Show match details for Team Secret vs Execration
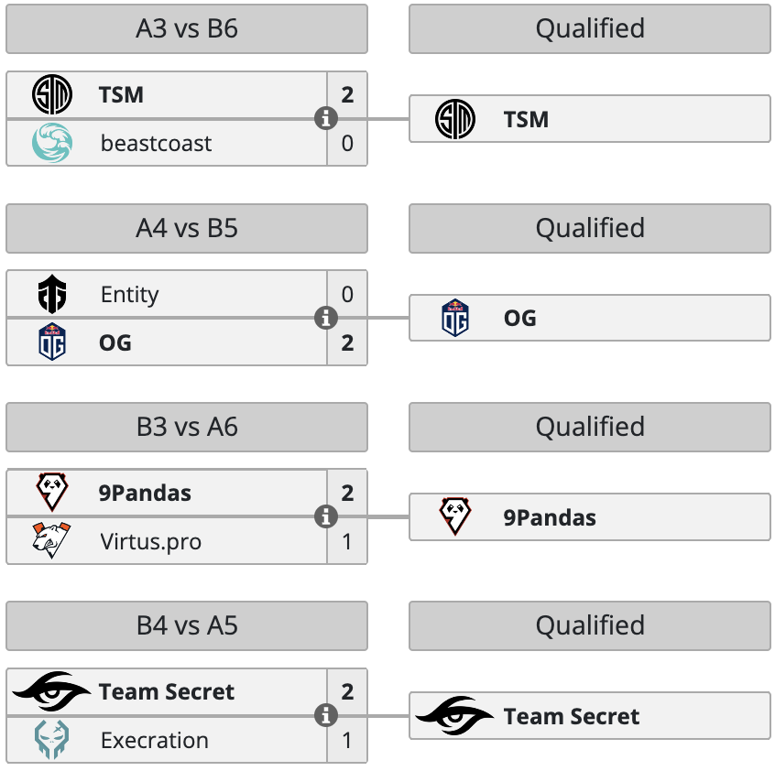Image resolution: width=775 pixels, height=771 pixels. coord(325,715)
